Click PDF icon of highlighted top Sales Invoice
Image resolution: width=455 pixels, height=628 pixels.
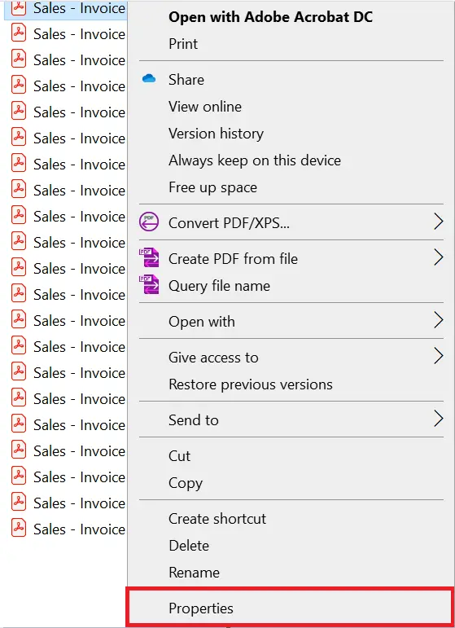(x=19, y=7)
